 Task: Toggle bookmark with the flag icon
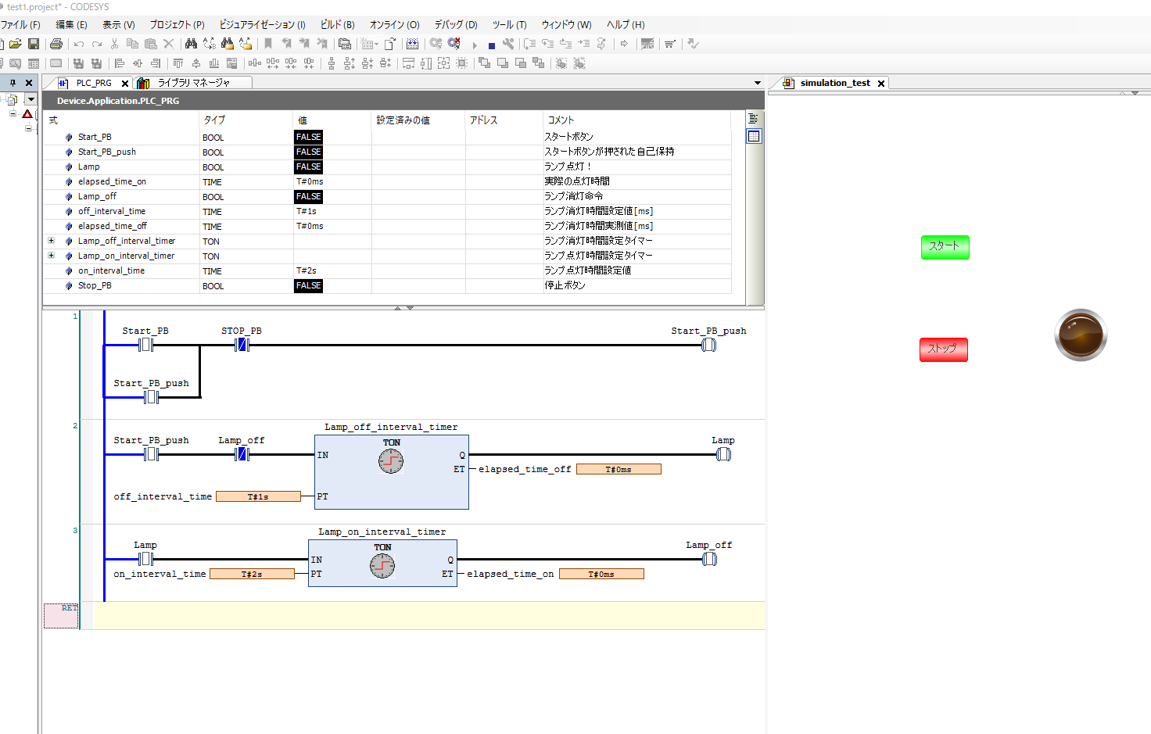click(x=268, y=45)
